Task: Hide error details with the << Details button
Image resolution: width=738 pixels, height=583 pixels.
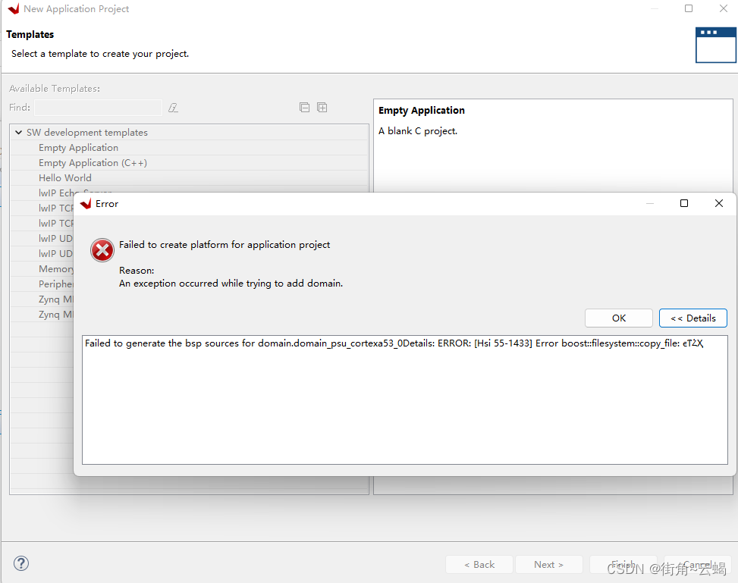Action: coord(692,318)
